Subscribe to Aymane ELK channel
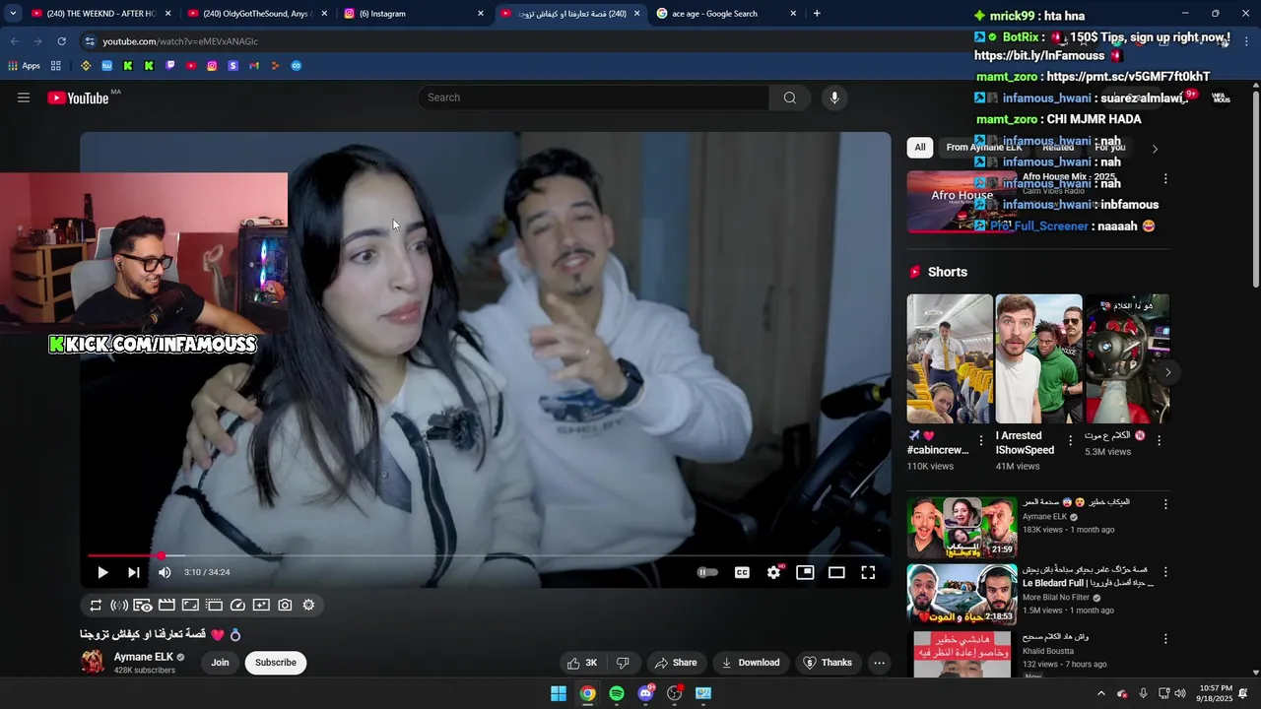This screenshot has width=1261, height=709. 276,663
